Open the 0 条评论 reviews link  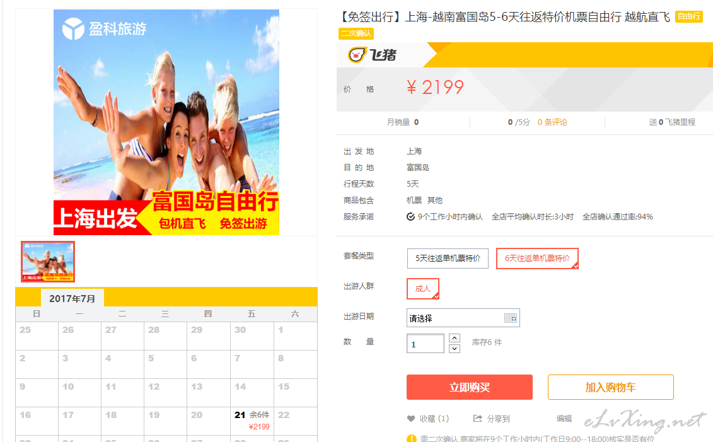click(552, 122)
